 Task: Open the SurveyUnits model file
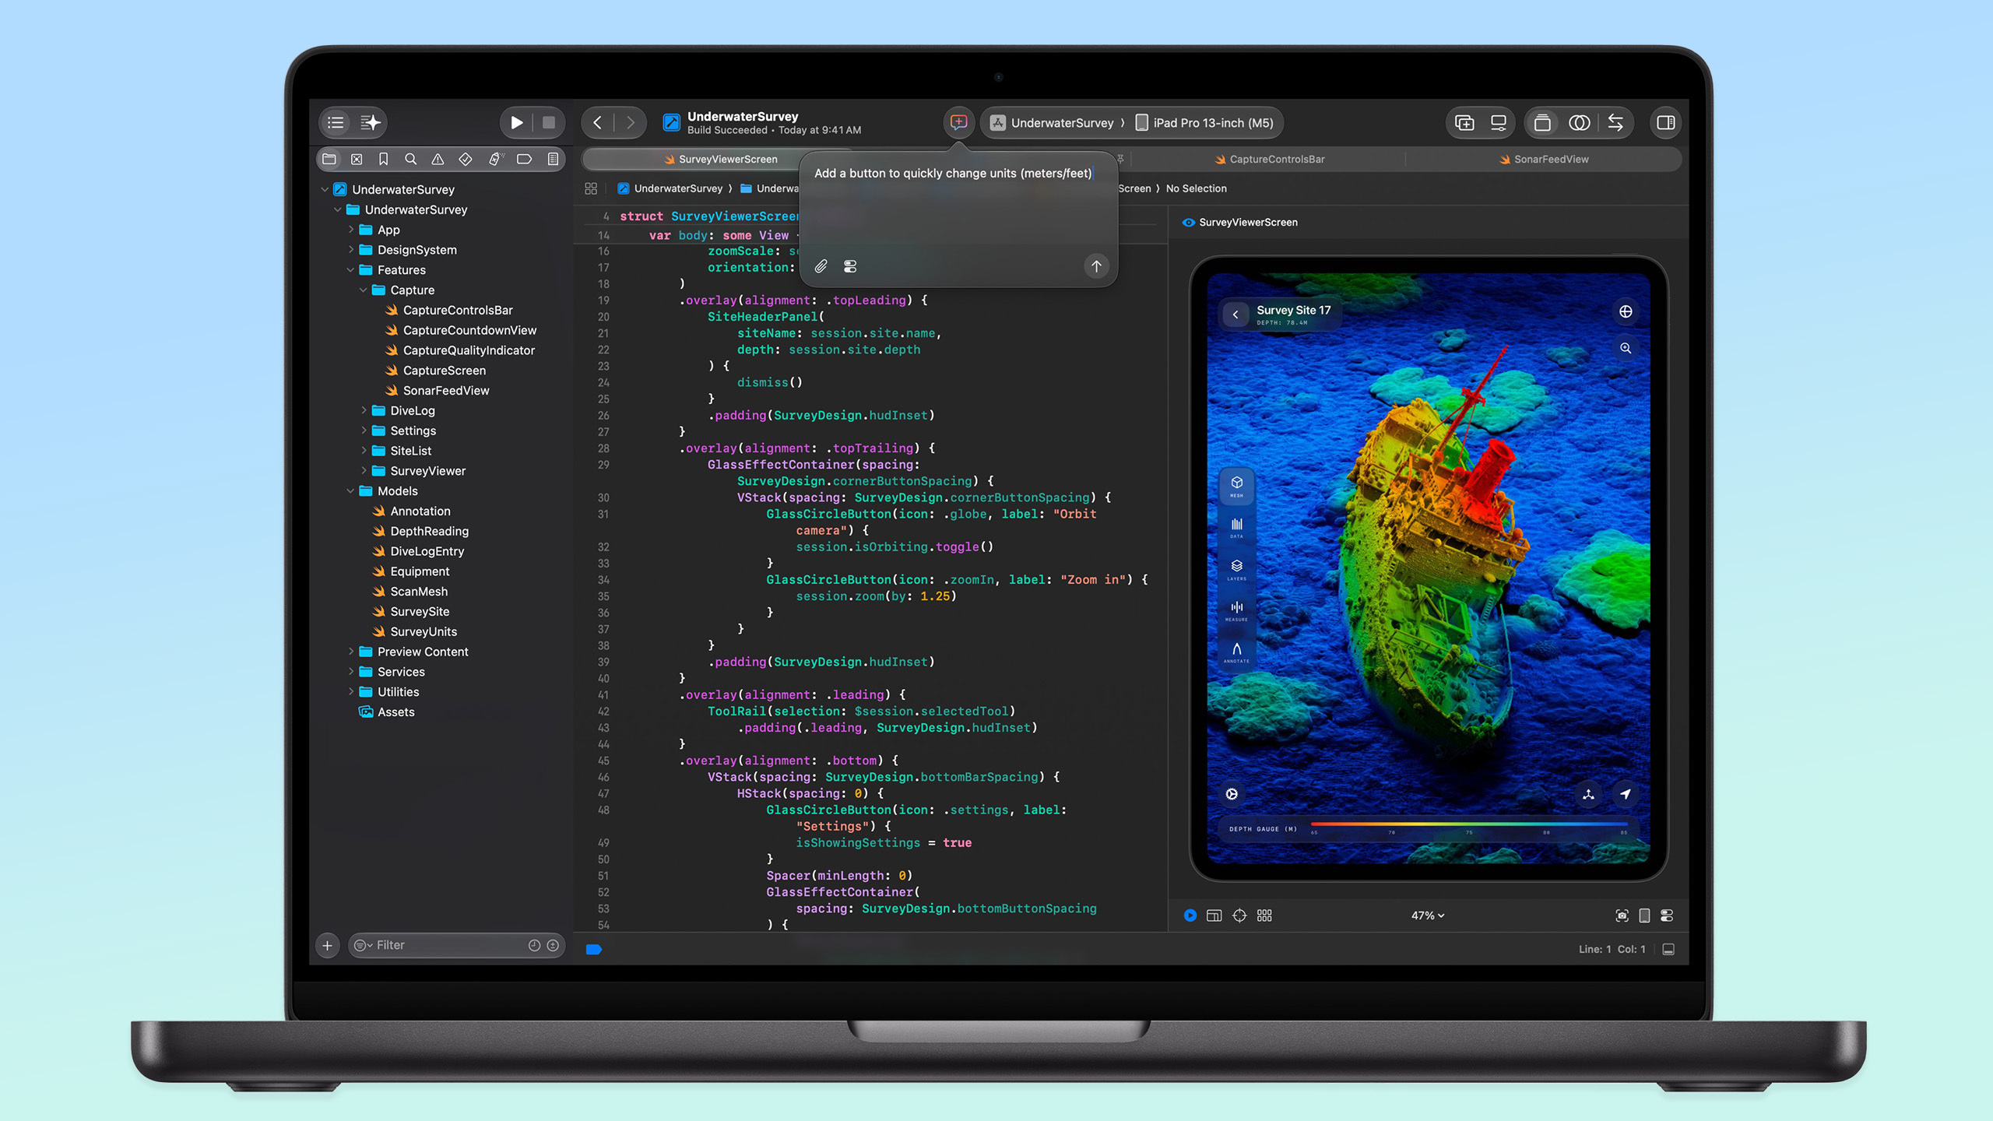tap(415, 631)
